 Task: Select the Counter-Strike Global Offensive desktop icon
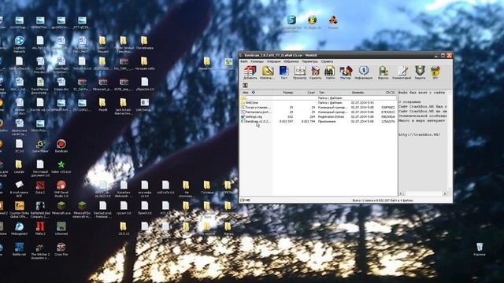19,209
